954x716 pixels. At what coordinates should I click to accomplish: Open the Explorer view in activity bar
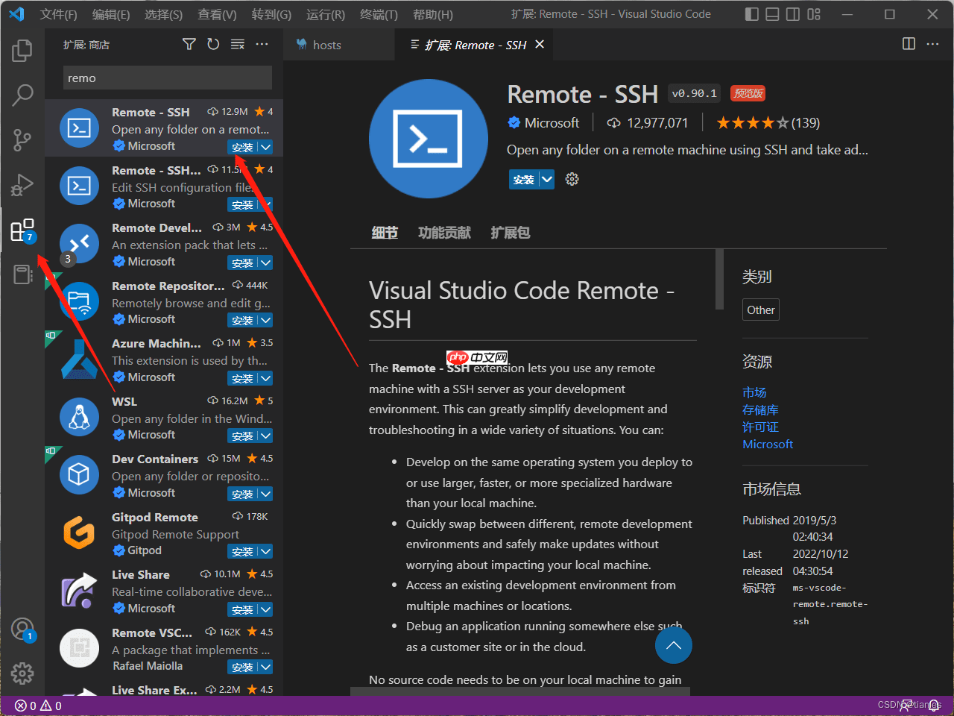[22, 51]
